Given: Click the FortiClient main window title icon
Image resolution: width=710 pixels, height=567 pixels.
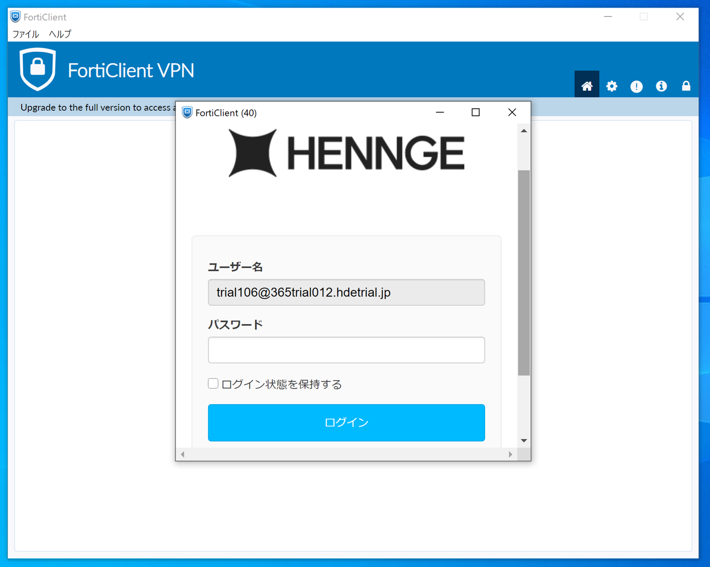Looking at the screenshot, I should pos(16,17).
